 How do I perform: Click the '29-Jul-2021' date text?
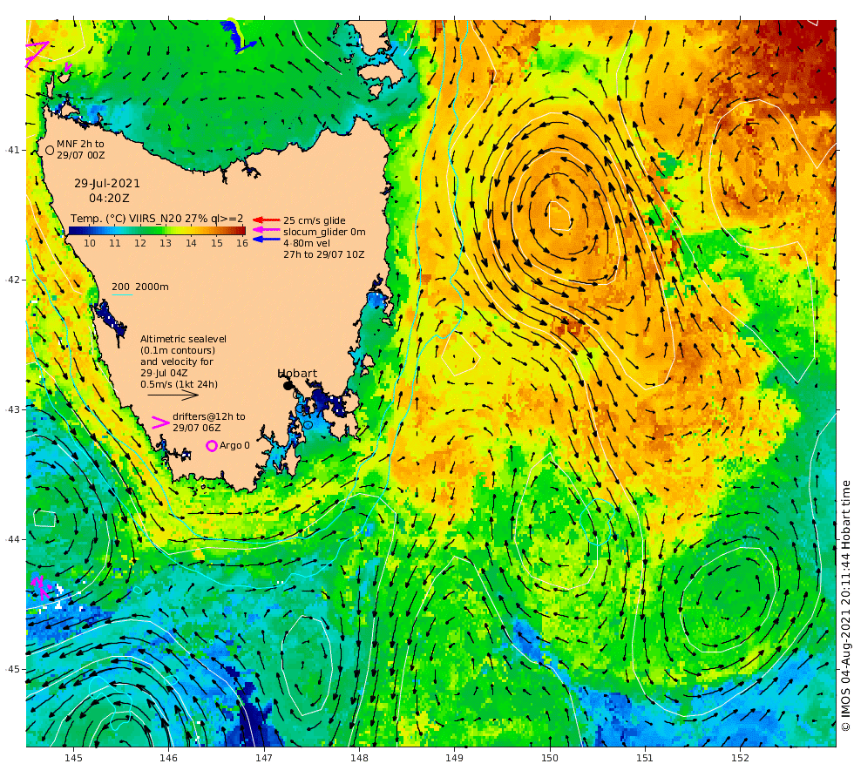[x=107, y=184]
